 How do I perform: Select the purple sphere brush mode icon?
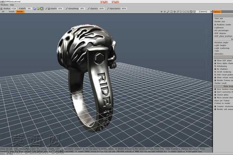[35, 9]
